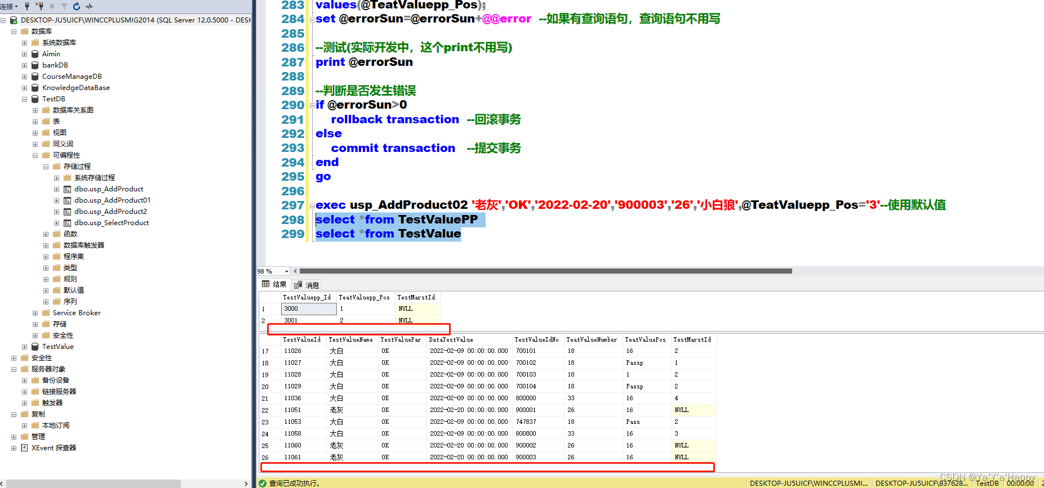The width and height of the screenshot is (1044, 488).
Task: Click the connect plug icon in Object Explorer toolbar
Action: click(26, 6)
